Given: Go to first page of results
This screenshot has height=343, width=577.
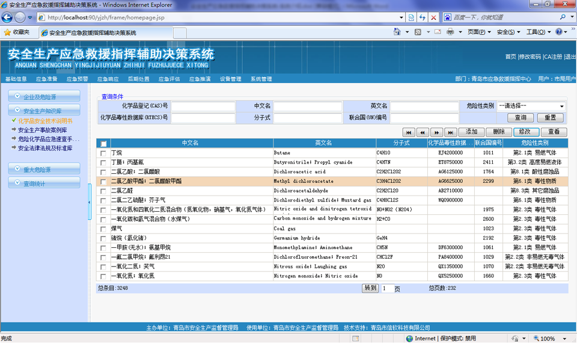Looking at the screenshot, I should [x=409, y=132].
